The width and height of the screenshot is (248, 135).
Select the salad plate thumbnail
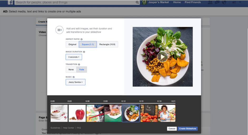click(x=131, y=113)
